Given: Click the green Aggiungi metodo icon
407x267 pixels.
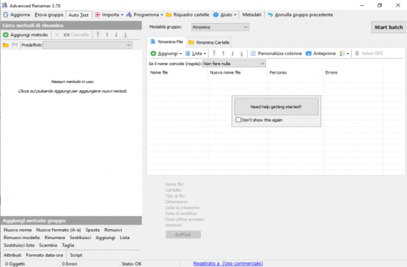Looking at the screenshot, I should 6,35.
